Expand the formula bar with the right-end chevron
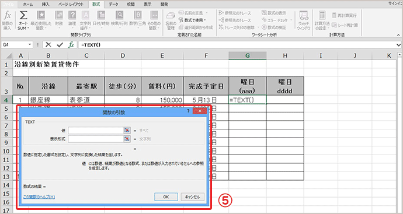Image resolution: width=403 pixels, height=214 pixels. [399, 45]
